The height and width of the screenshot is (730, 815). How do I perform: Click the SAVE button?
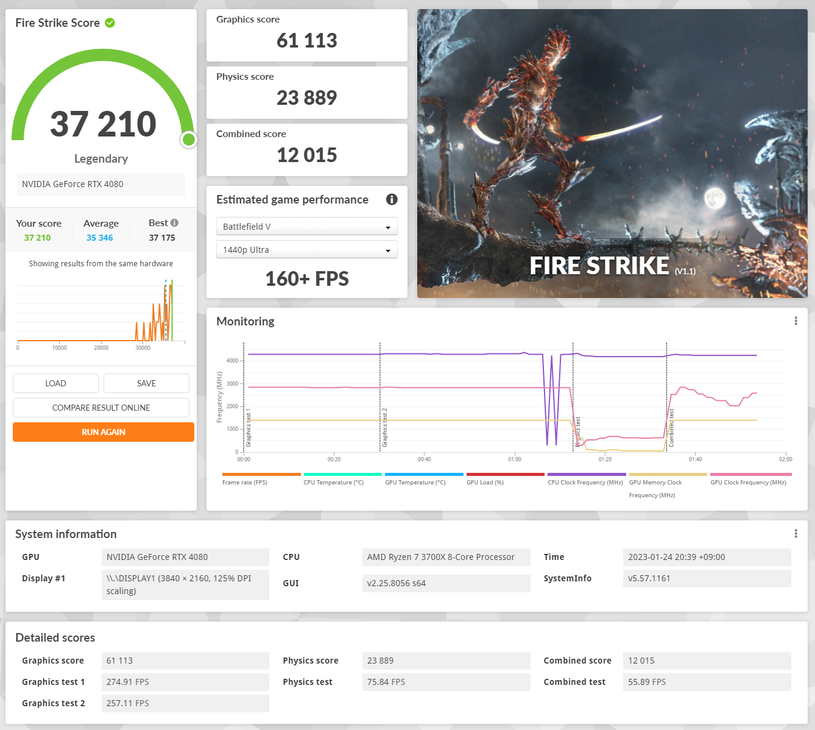point(146,383)
